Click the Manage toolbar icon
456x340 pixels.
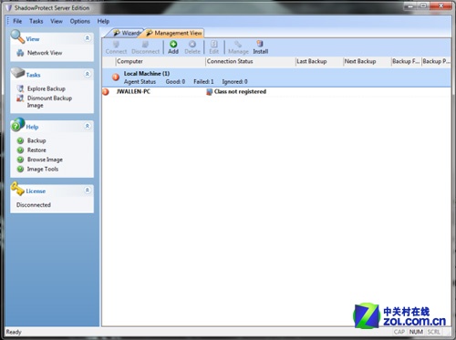click(x=238, y=44)
